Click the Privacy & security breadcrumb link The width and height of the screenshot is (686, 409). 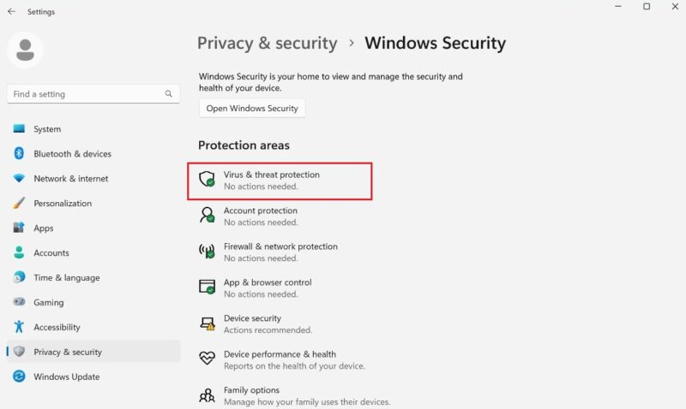[x=267, y=43]
